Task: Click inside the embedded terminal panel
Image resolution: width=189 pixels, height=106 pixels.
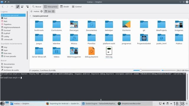Action: (x=93, y=87)
